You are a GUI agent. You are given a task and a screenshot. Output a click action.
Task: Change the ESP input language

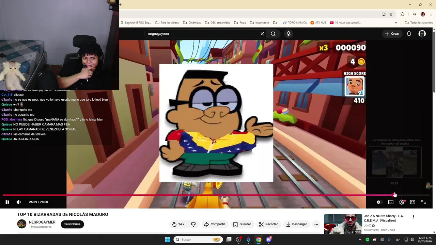point(398,240)
